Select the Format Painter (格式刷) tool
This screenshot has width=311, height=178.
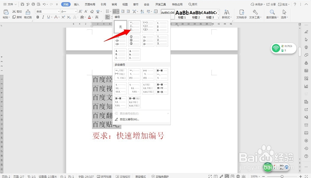(x=28, y=14)
